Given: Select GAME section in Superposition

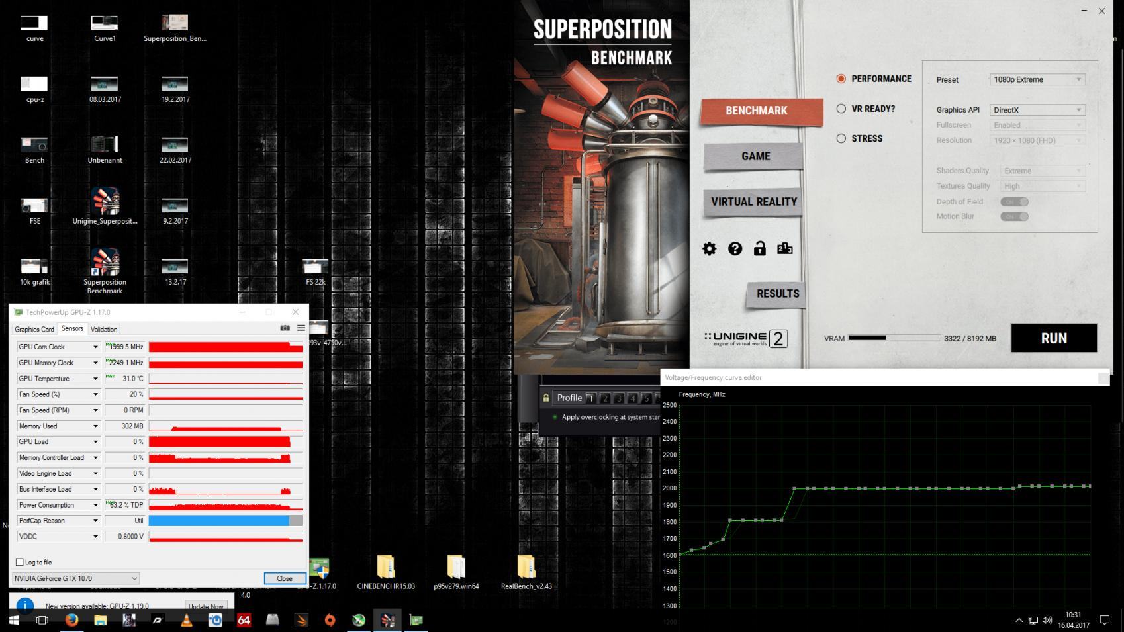Looking at the screenshot, I should pos(755,156).
